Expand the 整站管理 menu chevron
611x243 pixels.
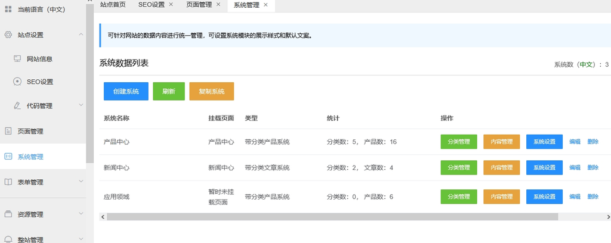pyautogui.click(x=81, y=239)
